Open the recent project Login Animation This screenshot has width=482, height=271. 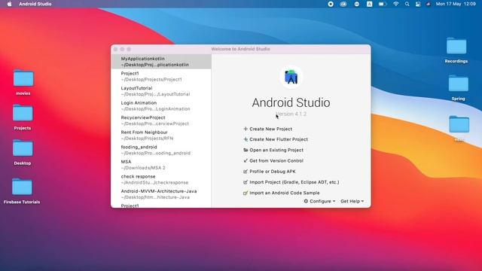161,106
